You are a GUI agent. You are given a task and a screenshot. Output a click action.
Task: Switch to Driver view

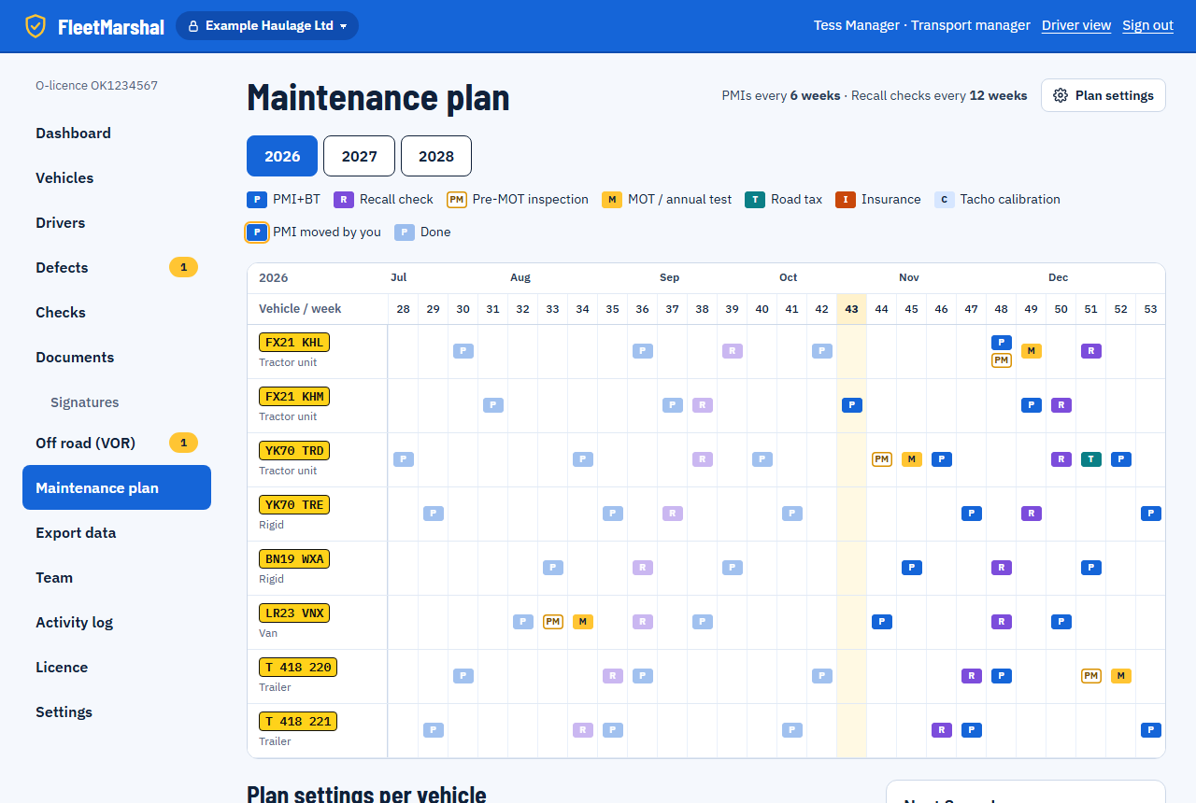coord(1076,25)
